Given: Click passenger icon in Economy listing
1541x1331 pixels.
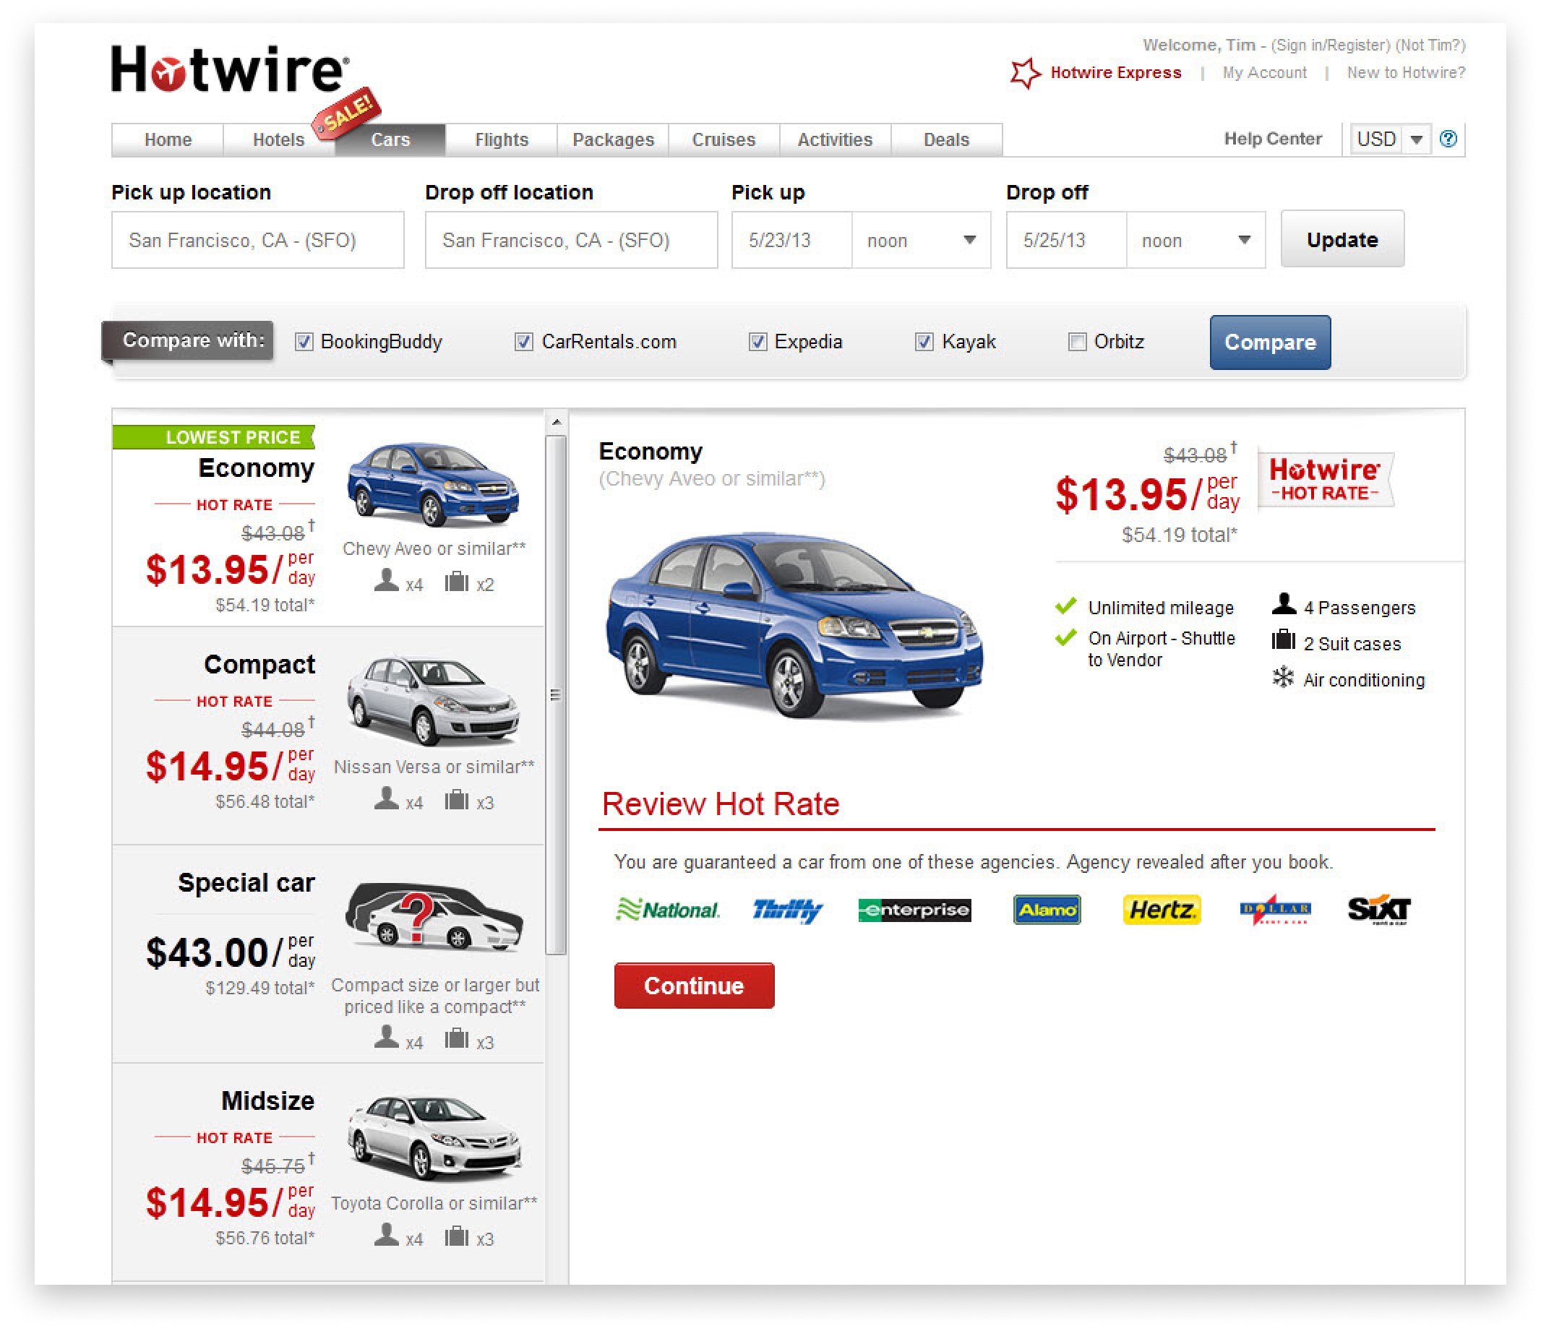Looking at the screenshot, I should point(386,580).
